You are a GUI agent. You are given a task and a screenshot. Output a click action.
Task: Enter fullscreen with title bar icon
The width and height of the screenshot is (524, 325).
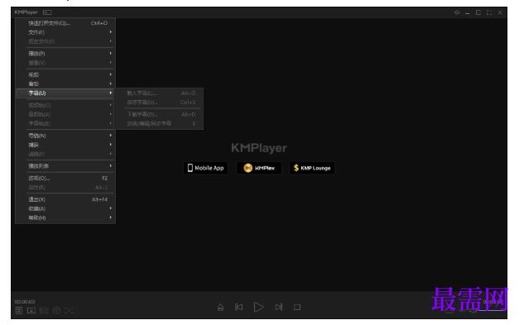[489, 12]
